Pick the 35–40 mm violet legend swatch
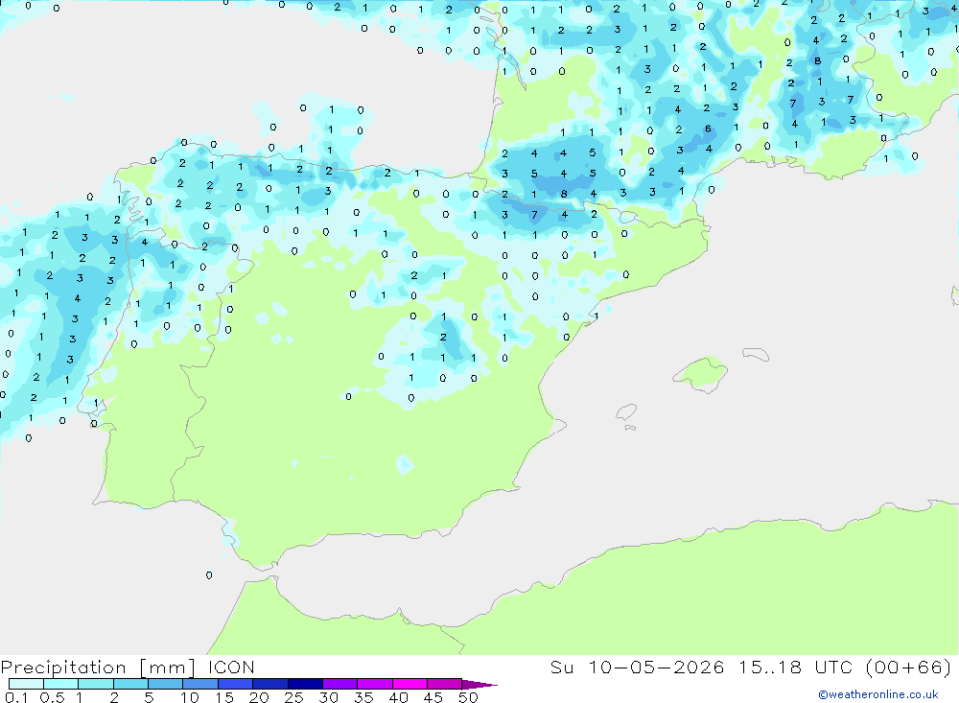This screenshot has height=703, width=959. (x=374, y=684)
